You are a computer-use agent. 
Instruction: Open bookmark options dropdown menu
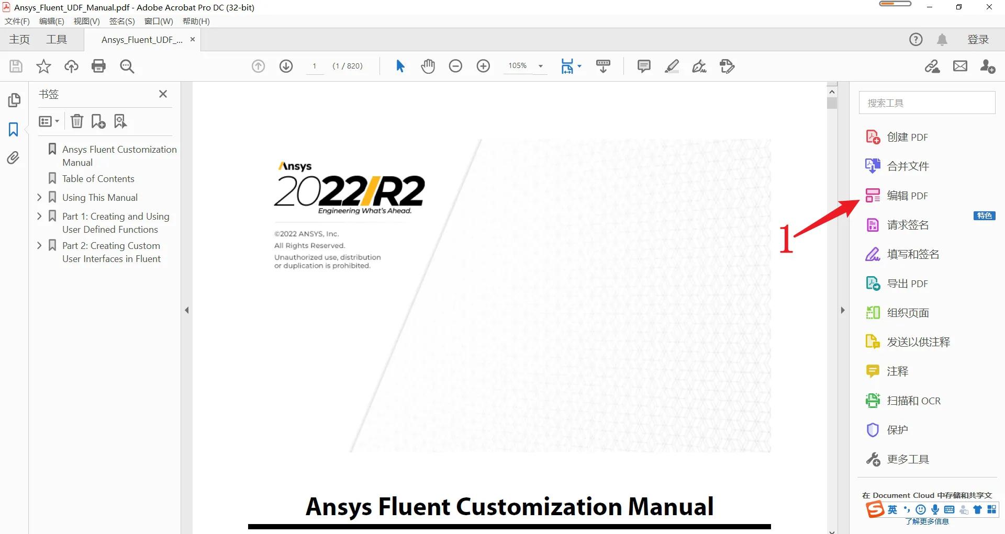[49, 121]
